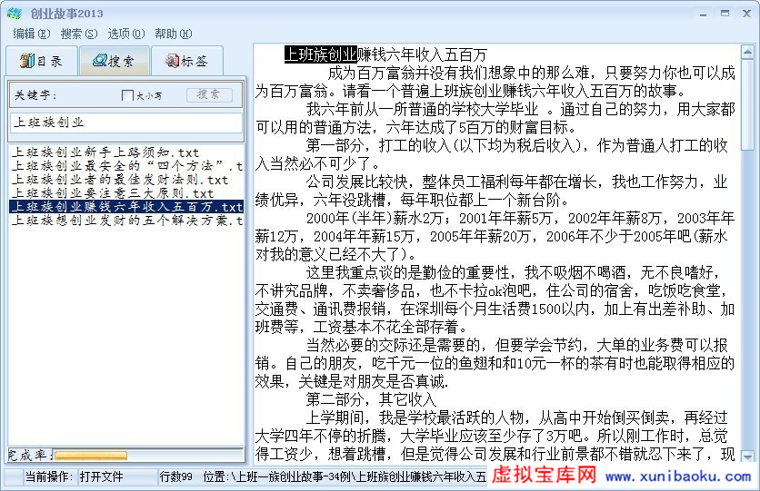Click the app icon in title bar
This screenshot has height=491, width=760.
tap(14, 13)
